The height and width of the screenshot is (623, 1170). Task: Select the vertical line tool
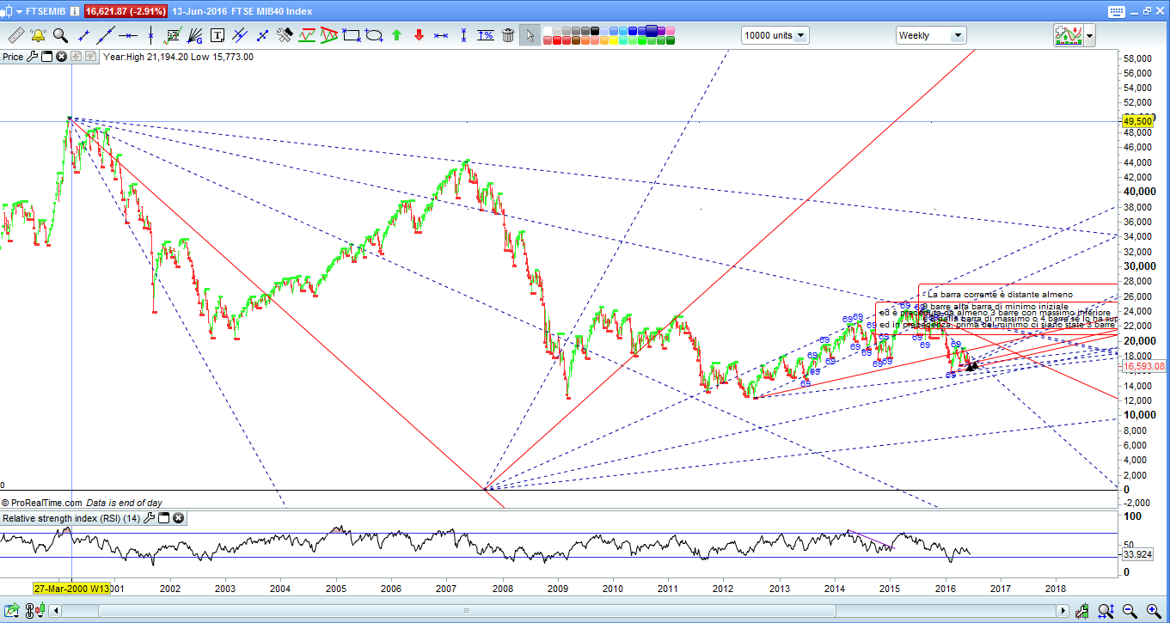click(x=150, y=35)
